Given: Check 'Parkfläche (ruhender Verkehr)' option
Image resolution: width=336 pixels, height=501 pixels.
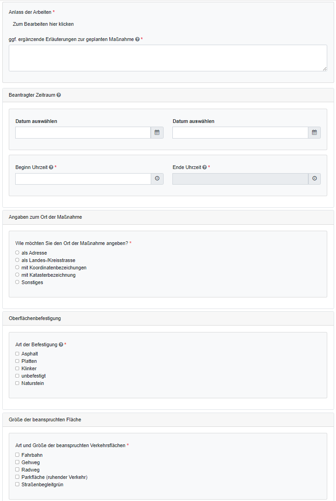Looking at the screenshot, I should pos(18,477).
